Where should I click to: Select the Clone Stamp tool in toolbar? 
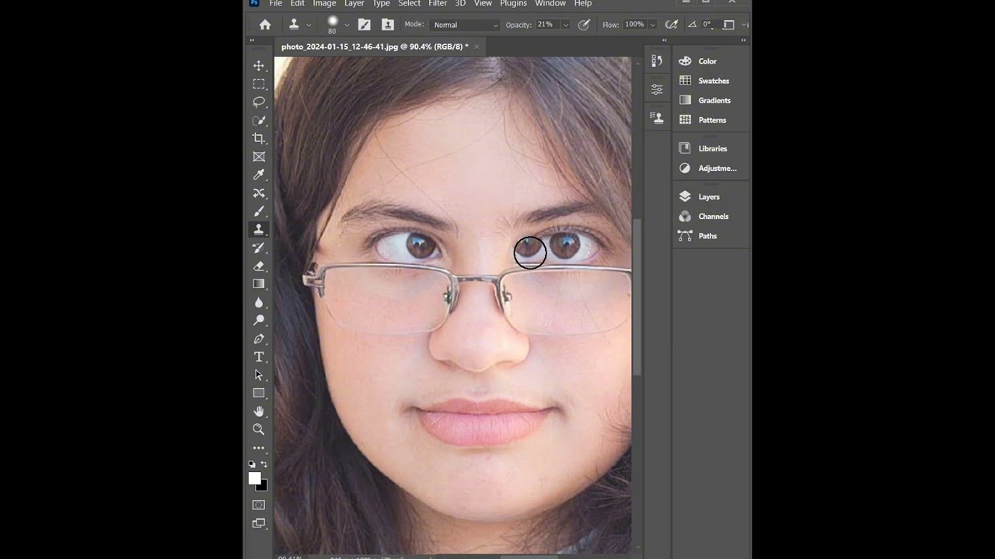[x=259, y=230]
